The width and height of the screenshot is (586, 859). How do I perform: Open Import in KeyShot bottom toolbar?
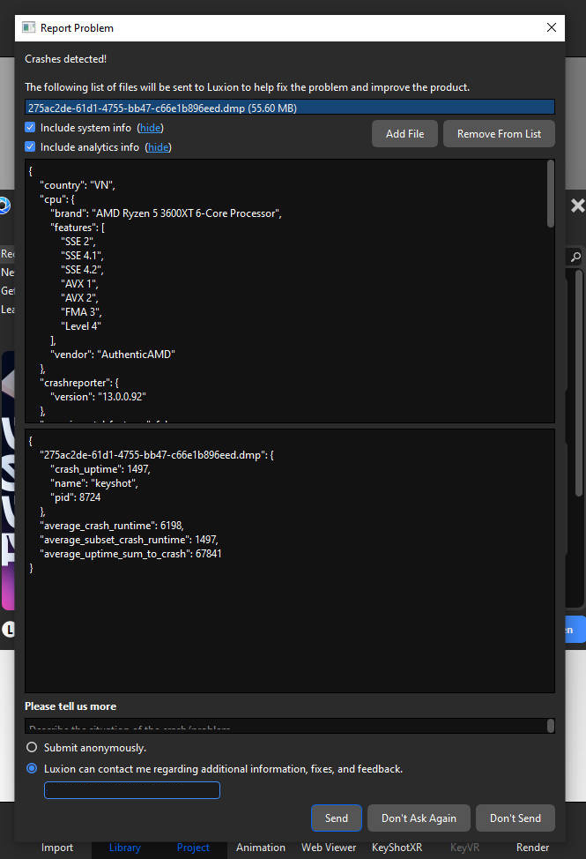pyautogui.click(x=57, y=847)
